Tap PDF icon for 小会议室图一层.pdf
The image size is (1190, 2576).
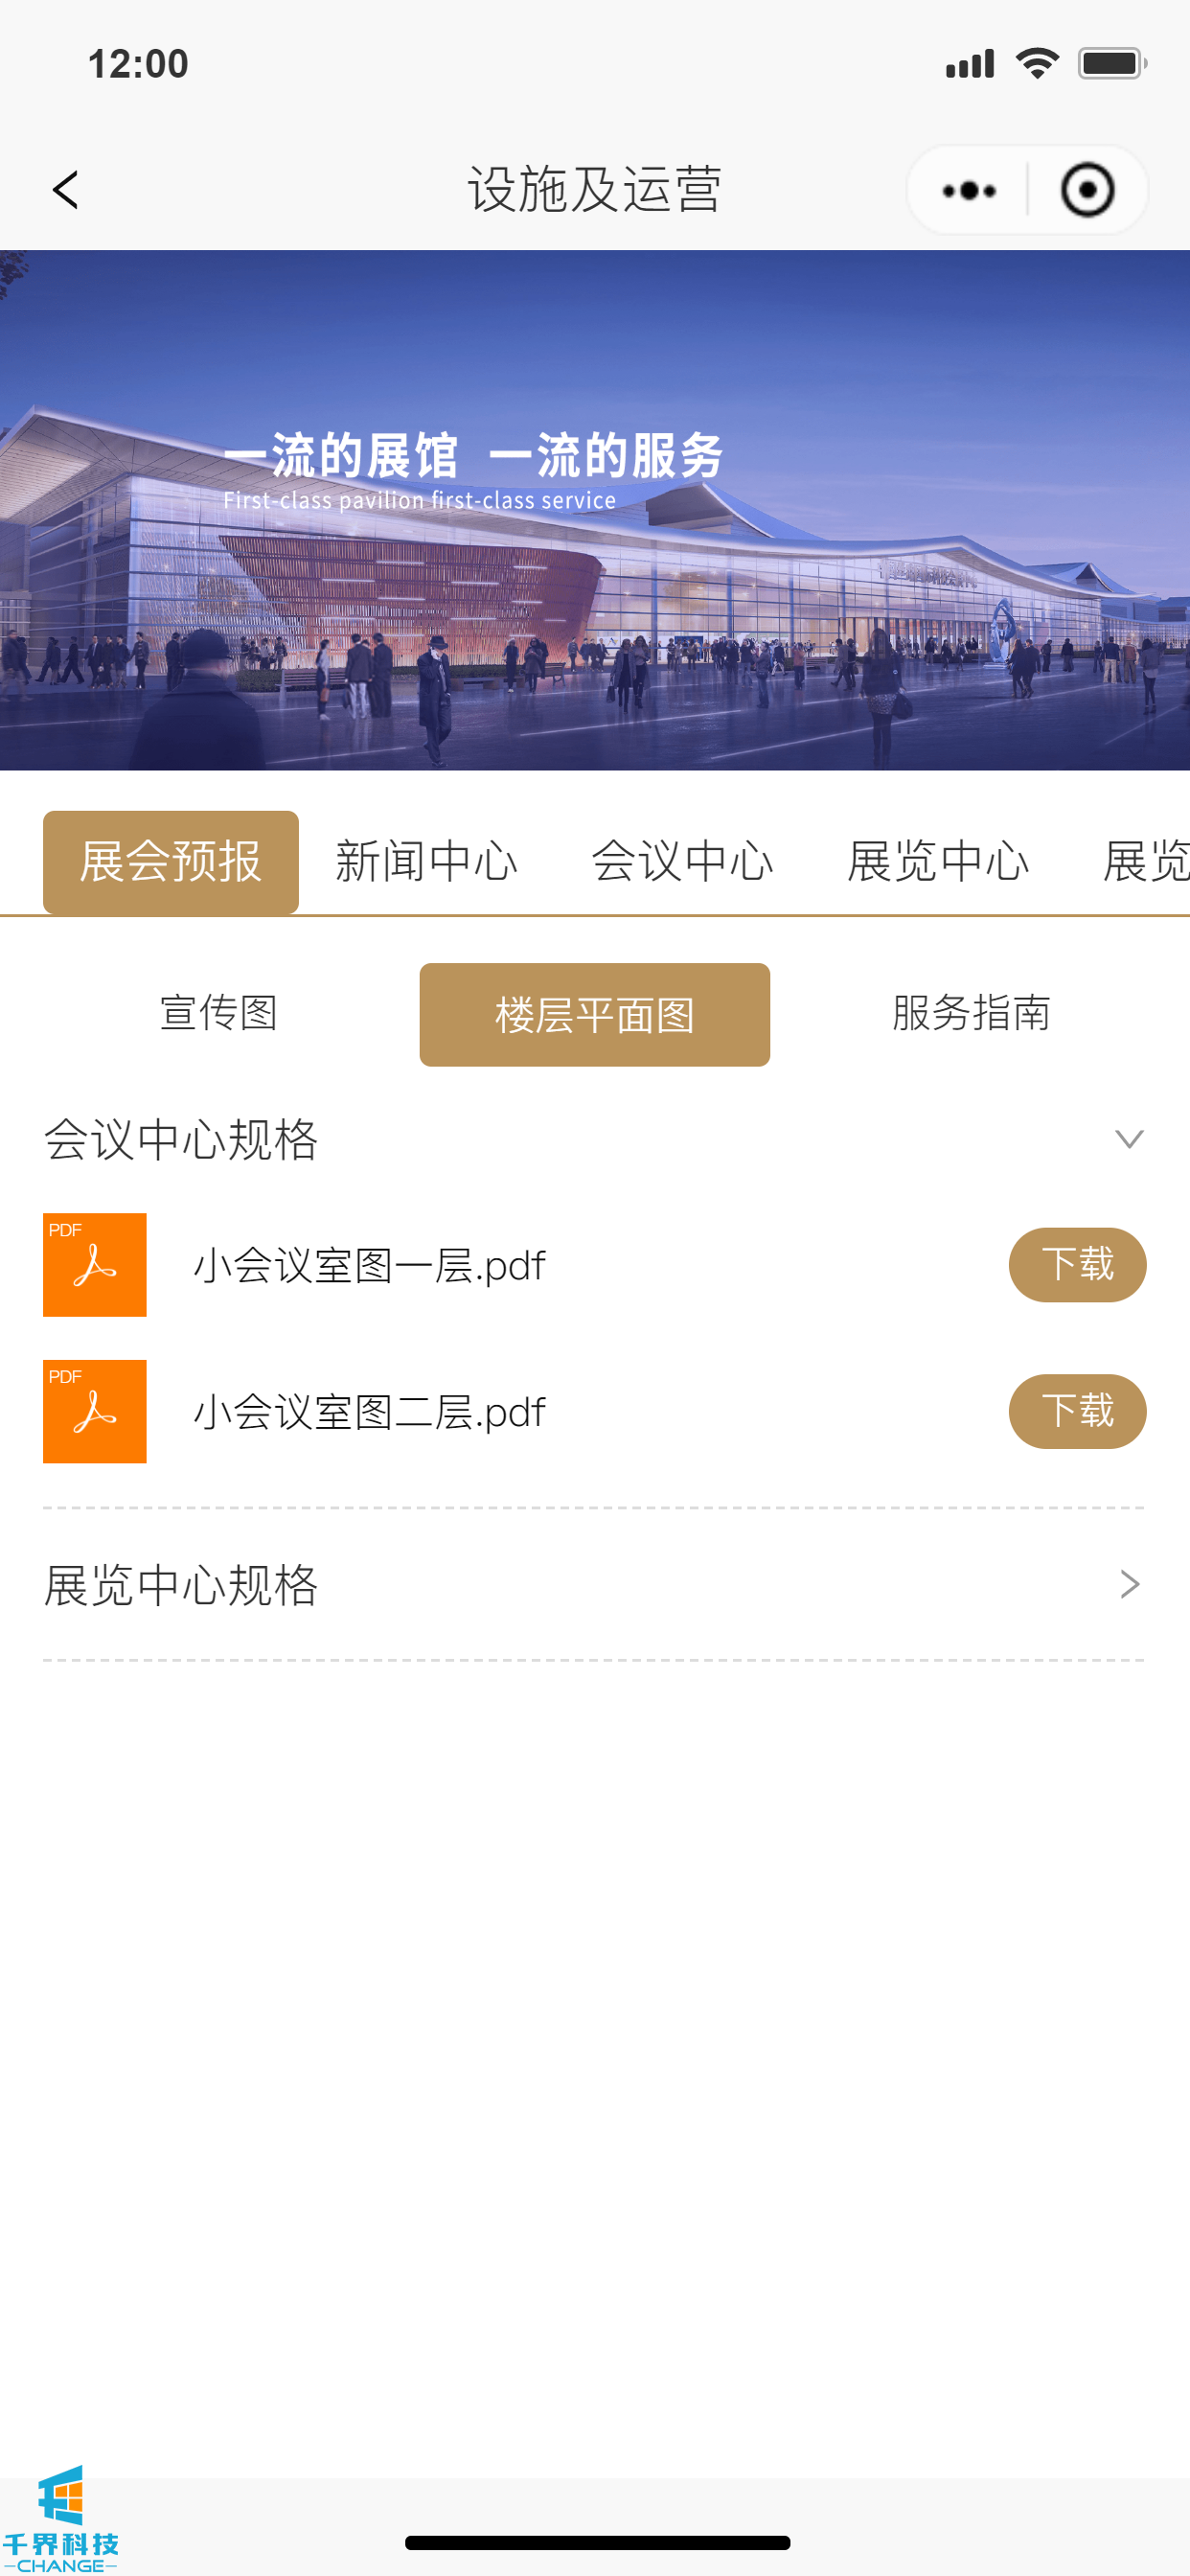point(95,1264)
